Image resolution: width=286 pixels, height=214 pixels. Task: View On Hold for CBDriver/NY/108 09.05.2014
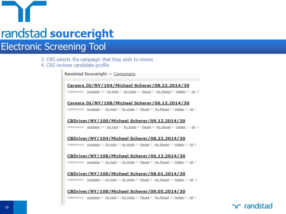pyautogui.click(x=111, y=198)
